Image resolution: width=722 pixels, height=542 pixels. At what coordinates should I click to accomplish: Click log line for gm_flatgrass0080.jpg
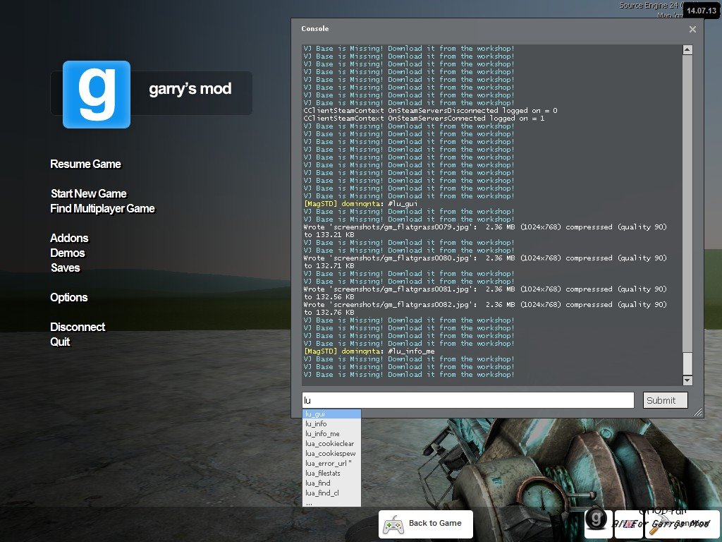(x=485, y=258)
